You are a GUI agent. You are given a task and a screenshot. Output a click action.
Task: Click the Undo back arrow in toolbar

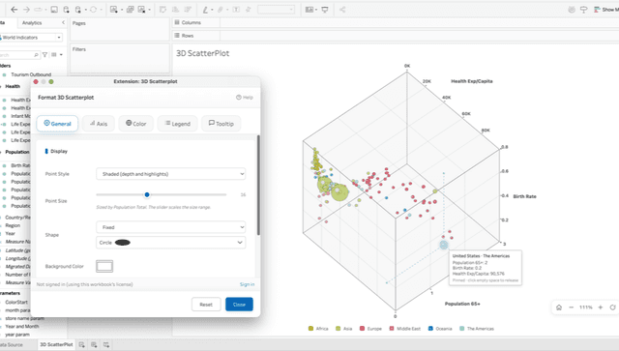[x=15, y=10]
